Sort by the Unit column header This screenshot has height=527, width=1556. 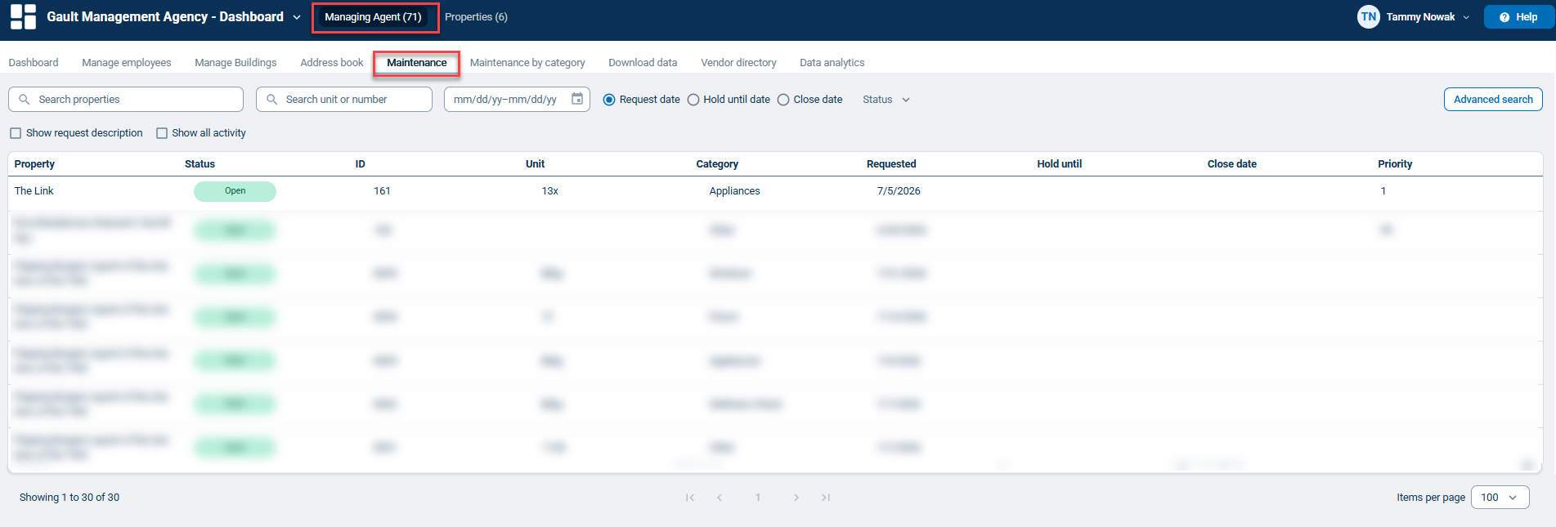pos(535,164)
